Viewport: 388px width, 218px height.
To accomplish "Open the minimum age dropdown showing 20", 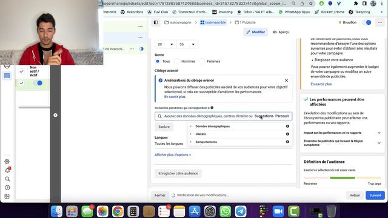I will pos(166,44).
